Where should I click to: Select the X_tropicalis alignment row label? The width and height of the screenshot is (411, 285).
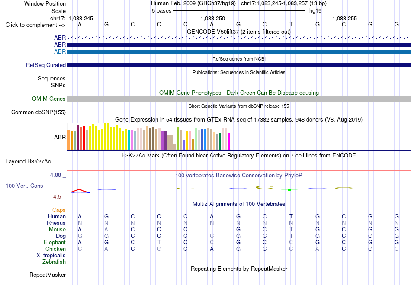(51, 256)
